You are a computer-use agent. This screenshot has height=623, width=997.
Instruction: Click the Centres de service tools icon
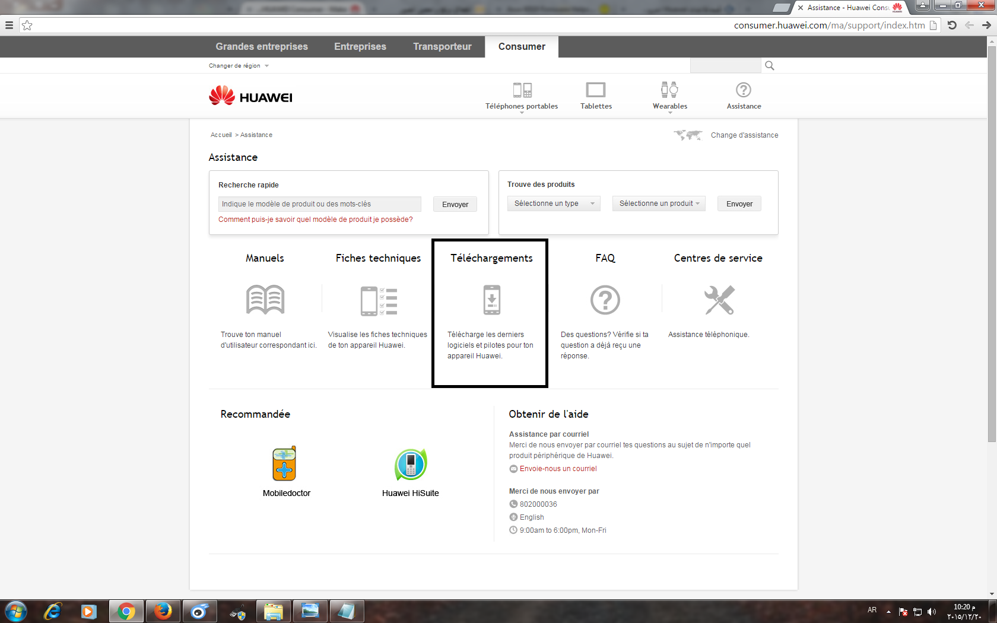click(719, 300)
